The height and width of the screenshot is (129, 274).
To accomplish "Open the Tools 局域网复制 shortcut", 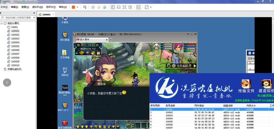I will (65, 90).
